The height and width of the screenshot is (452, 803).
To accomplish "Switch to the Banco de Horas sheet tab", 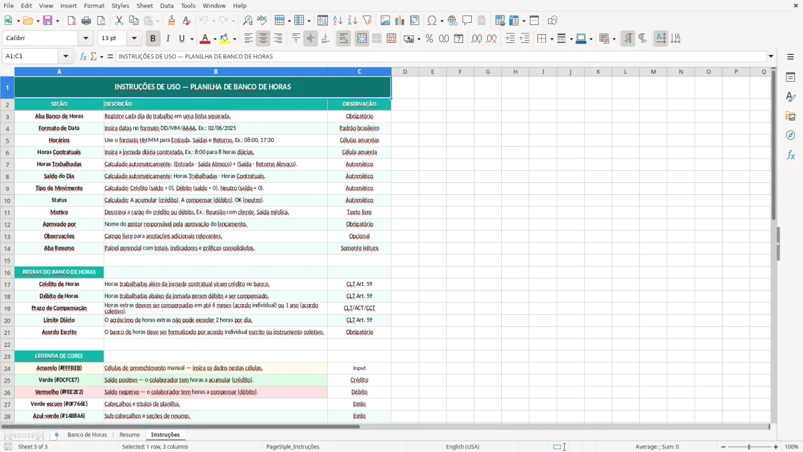I will 87,435.
